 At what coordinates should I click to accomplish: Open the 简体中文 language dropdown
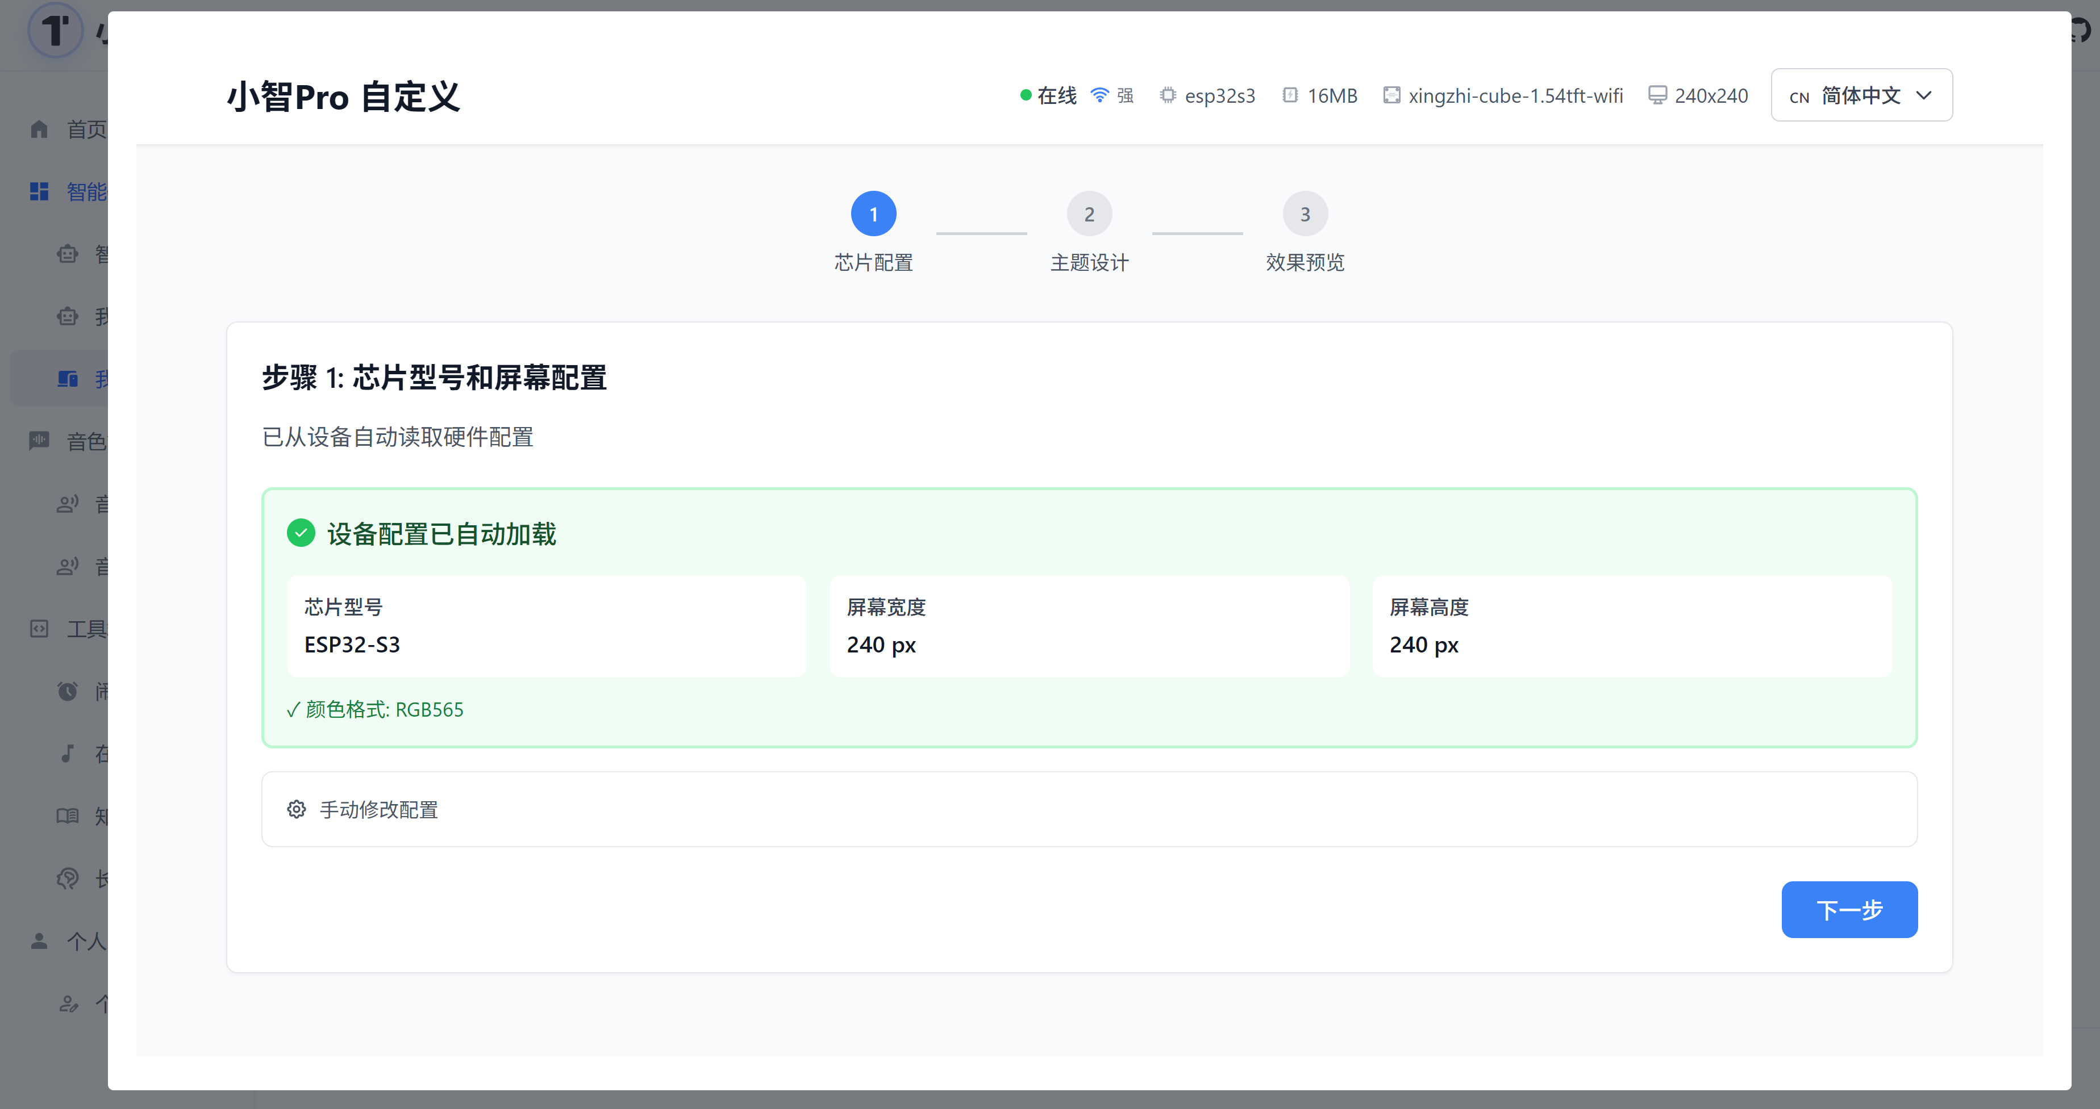click(1860, 95)
